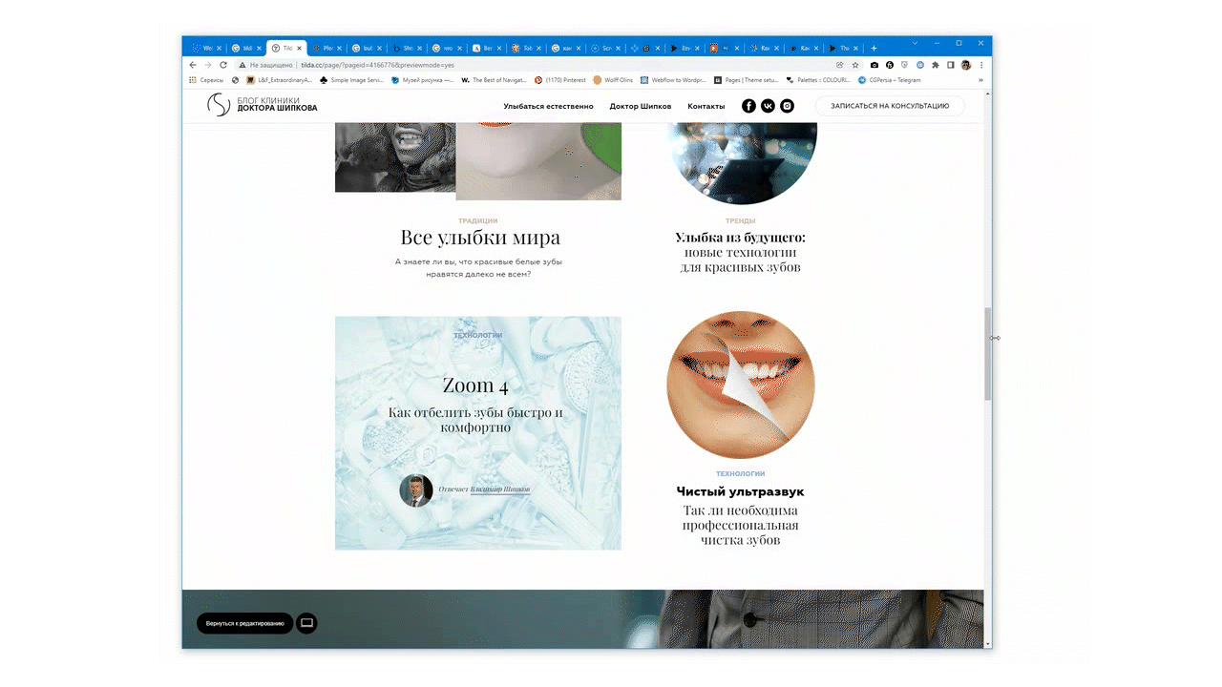Switch to the 'tild' Google tab
The height and width of the screenshot is (687, 1222).
[x=246, y=48]
